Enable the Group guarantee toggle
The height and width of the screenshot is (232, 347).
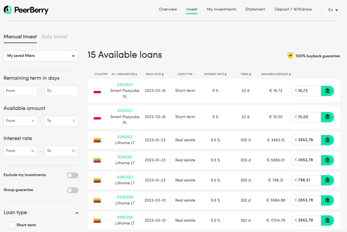(73, 190)
